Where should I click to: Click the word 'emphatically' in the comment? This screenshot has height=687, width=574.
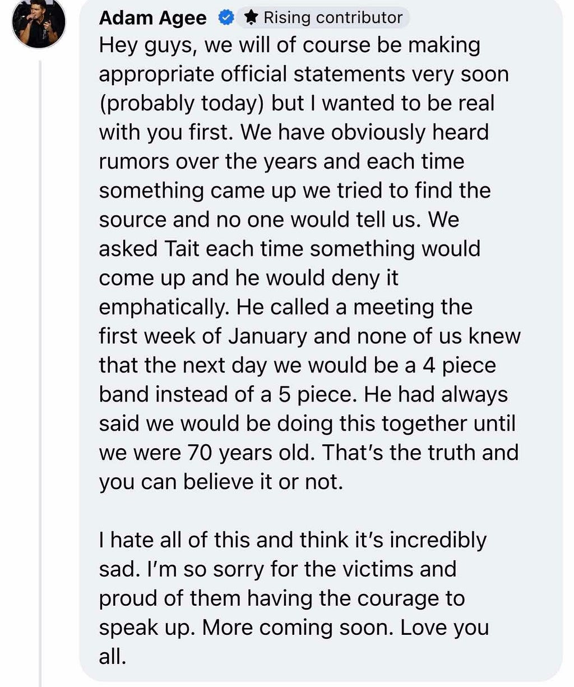pyautogui.click(x=165, y=307)
